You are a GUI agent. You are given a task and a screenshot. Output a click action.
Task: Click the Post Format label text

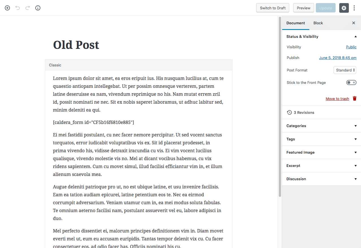pos(297,70)
